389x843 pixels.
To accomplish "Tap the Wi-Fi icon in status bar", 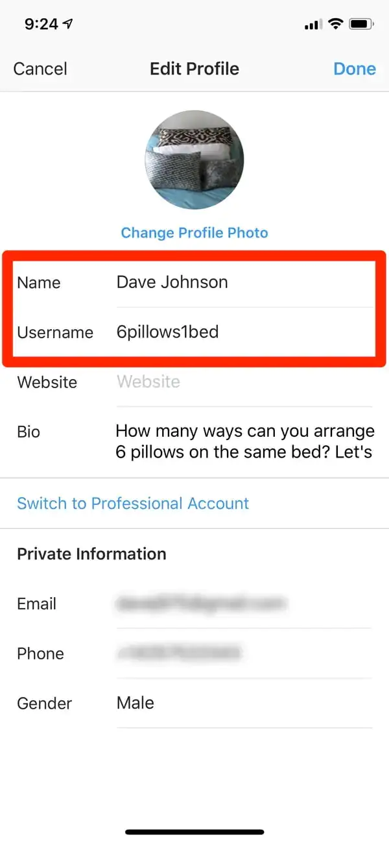I will 335,23.
